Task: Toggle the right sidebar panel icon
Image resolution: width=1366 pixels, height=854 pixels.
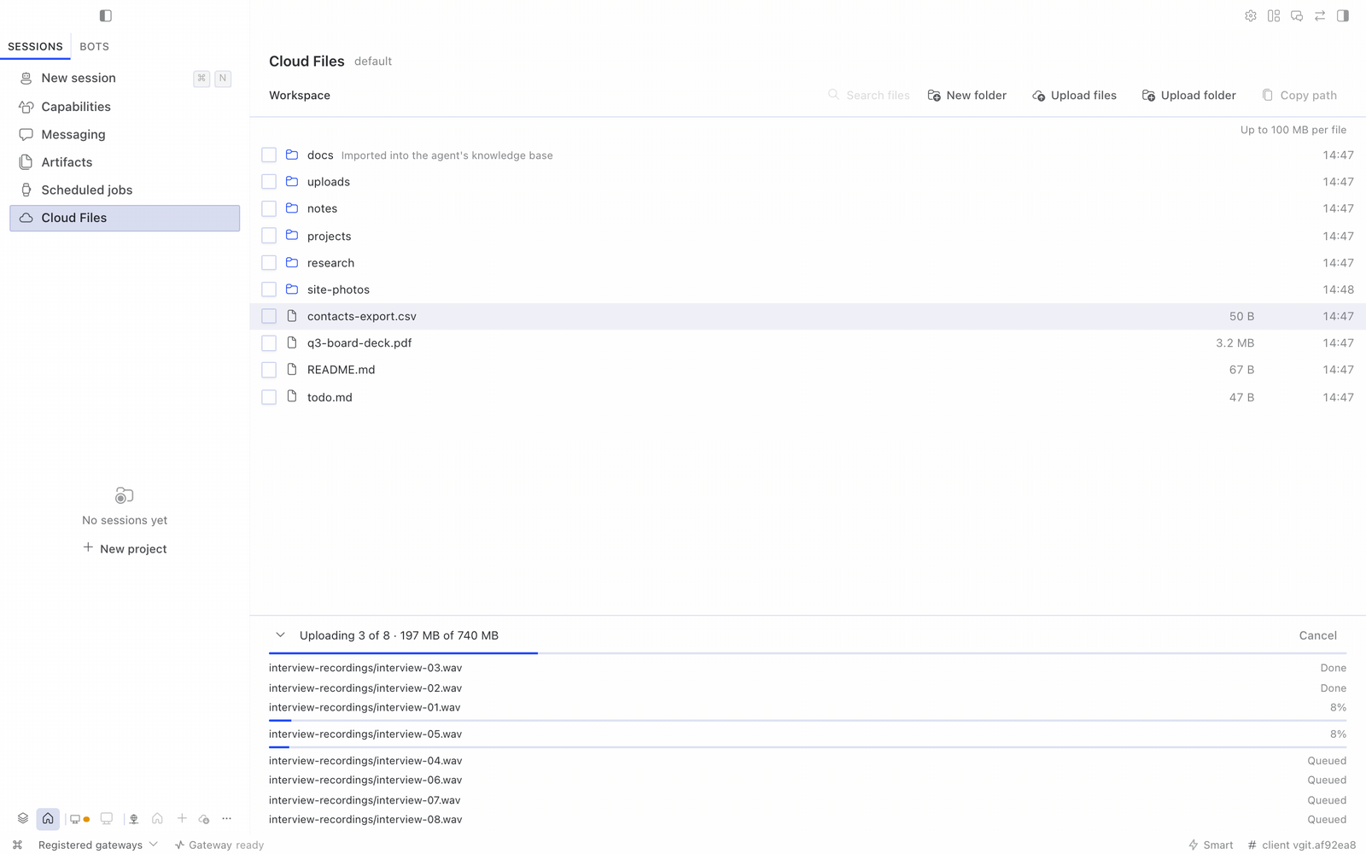Action: 1343,15
